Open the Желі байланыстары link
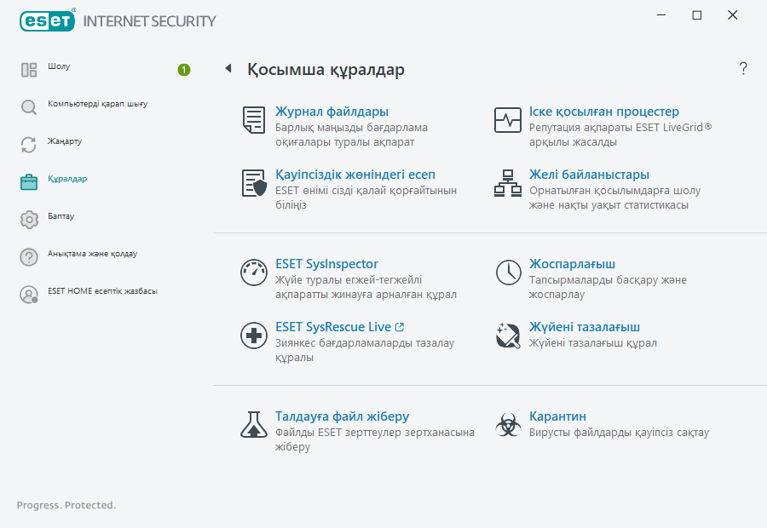Screen dimensions: 767x528 point(589,175)
